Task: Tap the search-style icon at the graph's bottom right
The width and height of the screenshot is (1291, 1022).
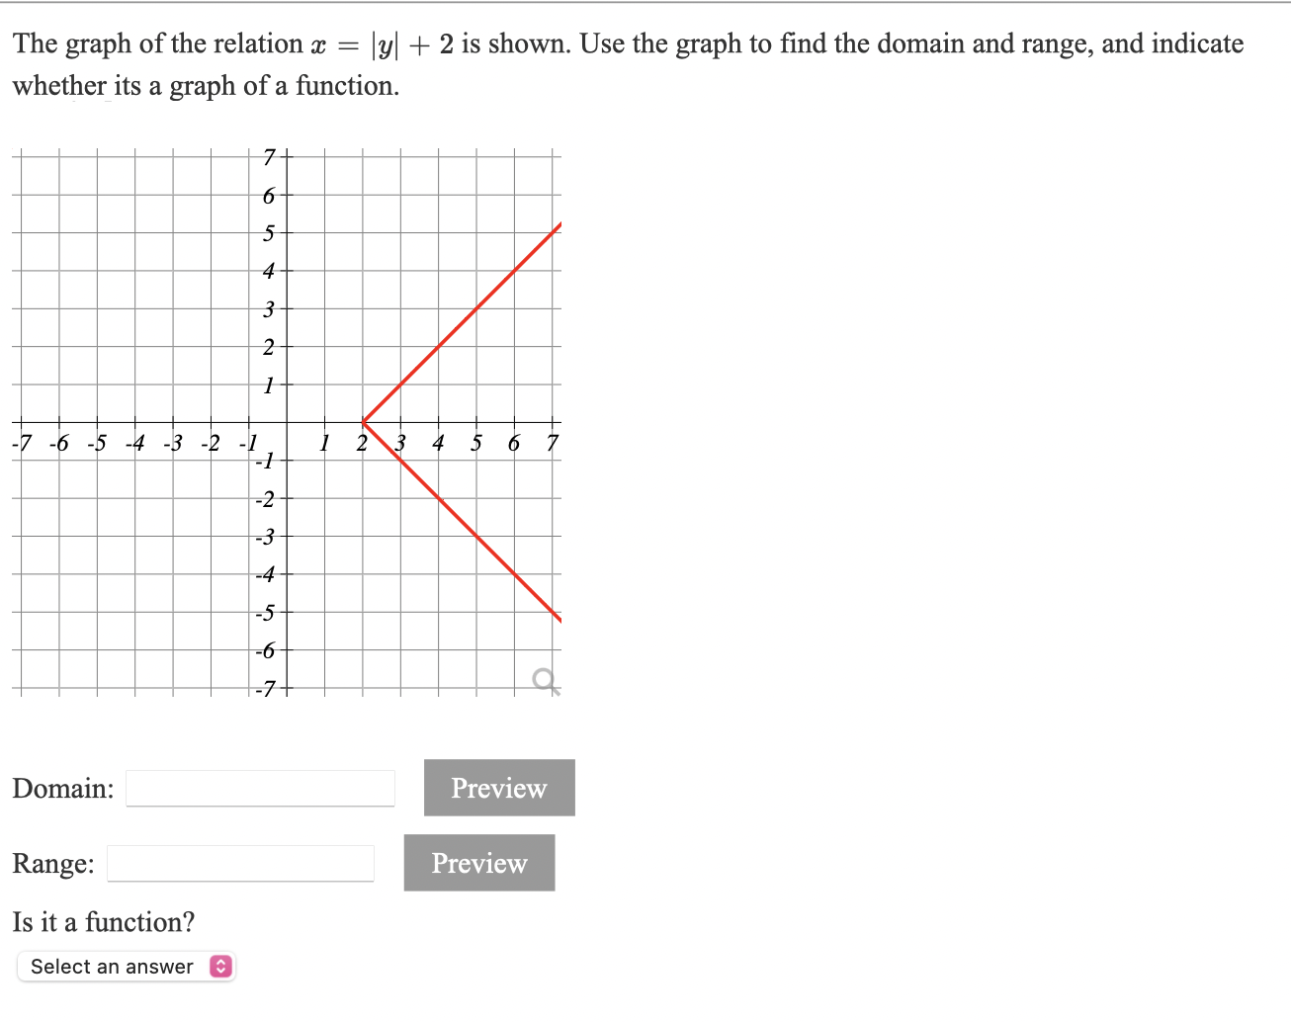Action: point(543,679)
